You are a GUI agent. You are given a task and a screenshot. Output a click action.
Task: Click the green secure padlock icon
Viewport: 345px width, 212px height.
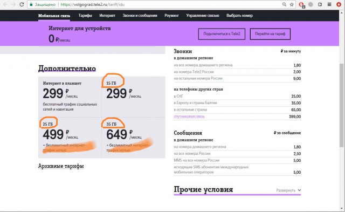tap(31, 4)
